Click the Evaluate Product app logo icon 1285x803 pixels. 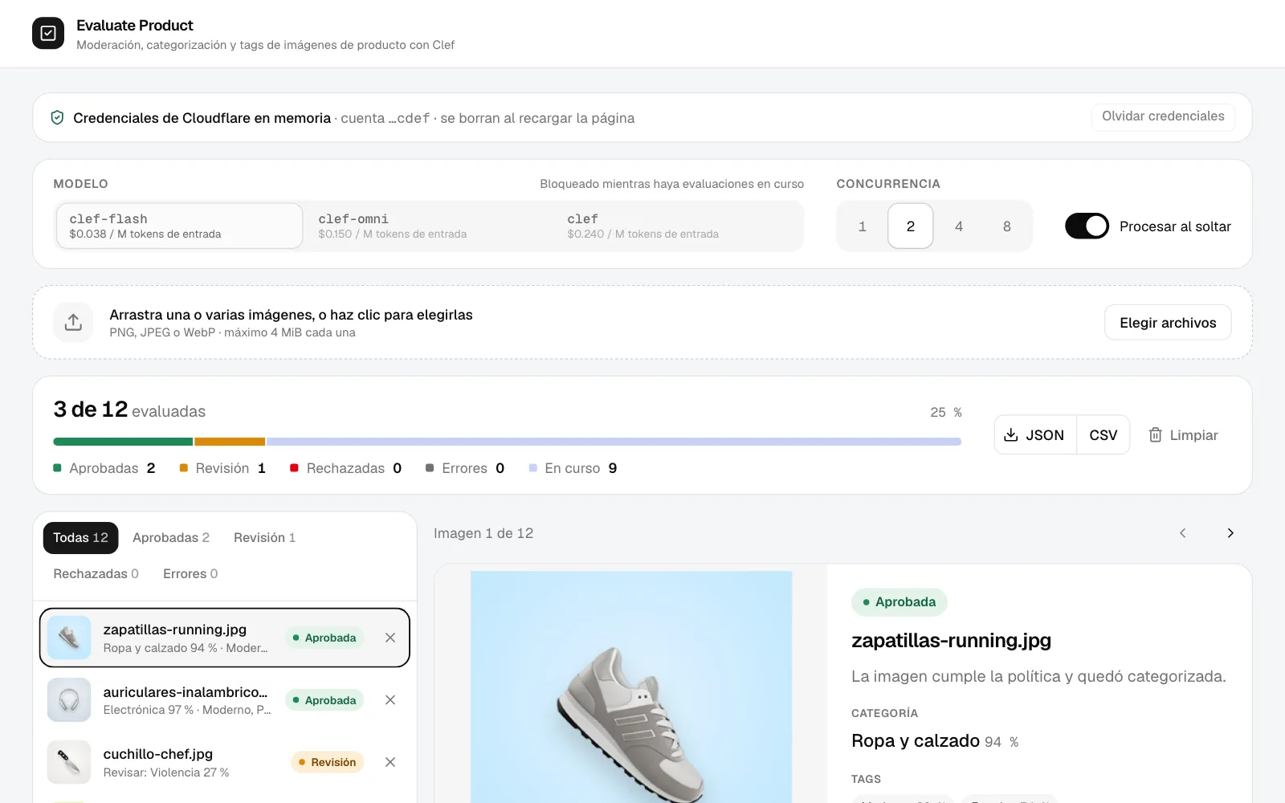tap(48, 34)
